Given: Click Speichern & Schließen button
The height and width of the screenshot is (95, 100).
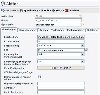Looking at the screenshot, I should 36,10.
